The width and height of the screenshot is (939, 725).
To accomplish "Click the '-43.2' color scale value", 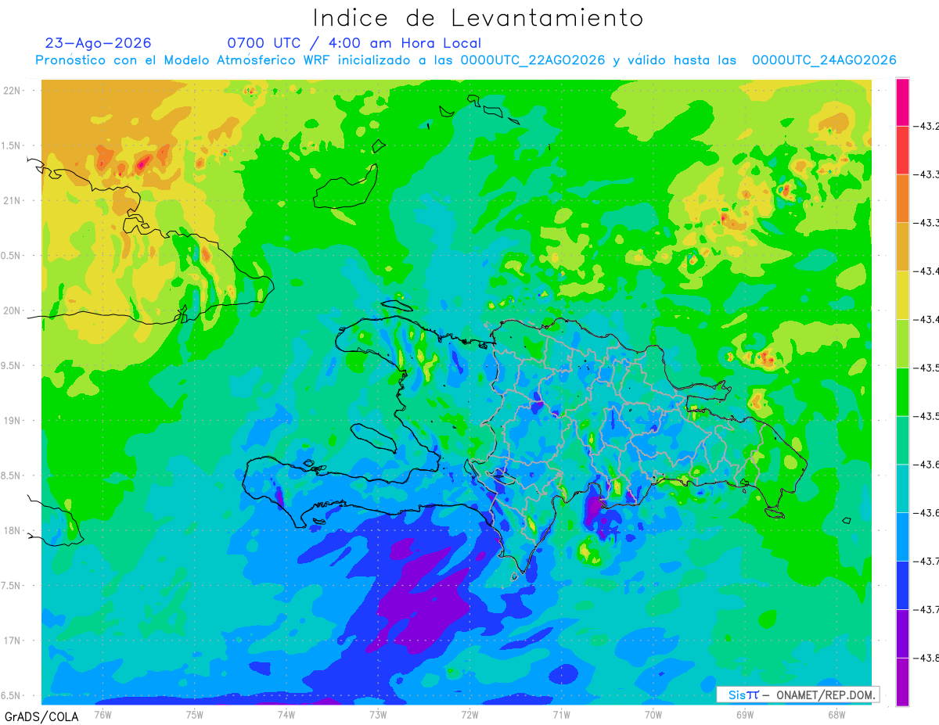I will (x=928, y=126).
